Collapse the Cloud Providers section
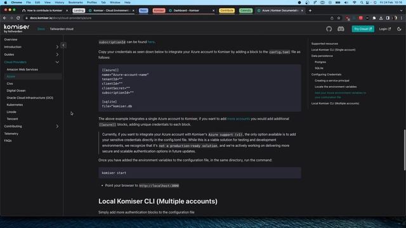The image size is (406, 228). (57, 62)
